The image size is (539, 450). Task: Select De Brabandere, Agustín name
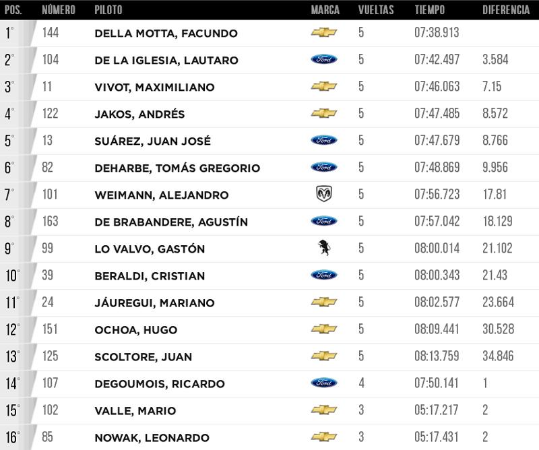point(171,222)
